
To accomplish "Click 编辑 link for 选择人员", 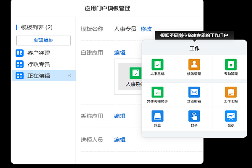I will pos(120,139).
